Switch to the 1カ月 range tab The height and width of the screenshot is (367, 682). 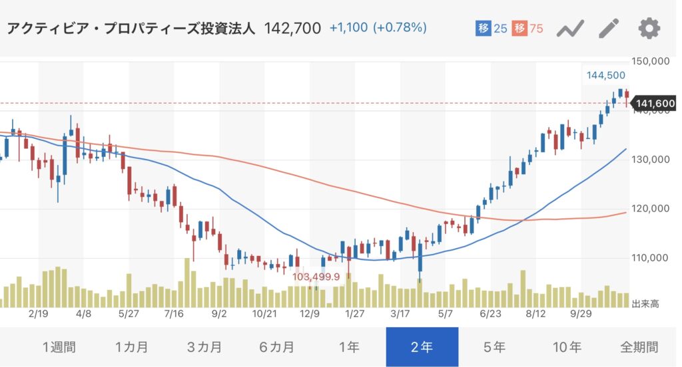tap(131, 347)
